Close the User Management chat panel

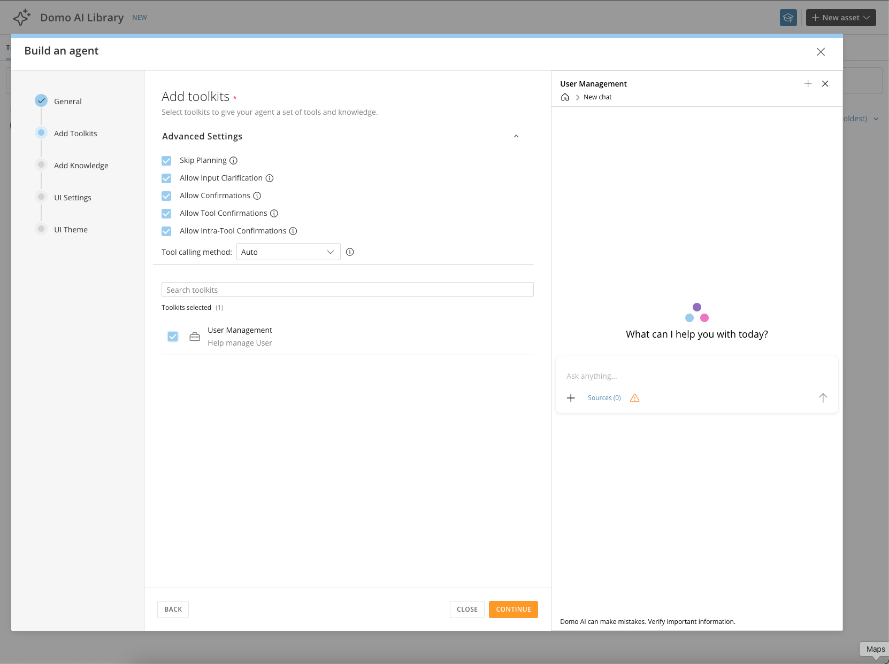tap(825, 84)
